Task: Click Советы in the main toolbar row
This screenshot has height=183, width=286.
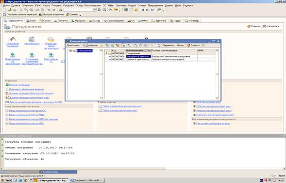Action: point(72,15)
